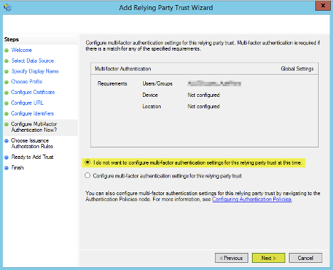Click the Previous button

click(x=231, y=258)
